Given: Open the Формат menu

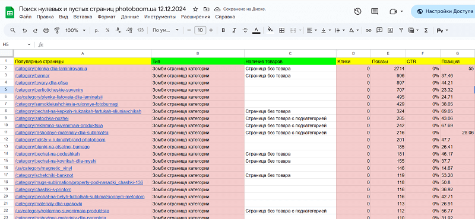Looking at the screenshot, I should (x=106, y=17).
